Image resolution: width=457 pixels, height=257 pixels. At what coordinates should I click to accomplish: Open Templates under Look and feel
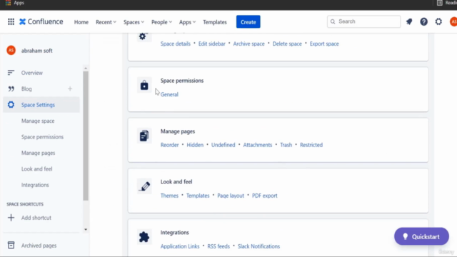(x=198, y=196)
